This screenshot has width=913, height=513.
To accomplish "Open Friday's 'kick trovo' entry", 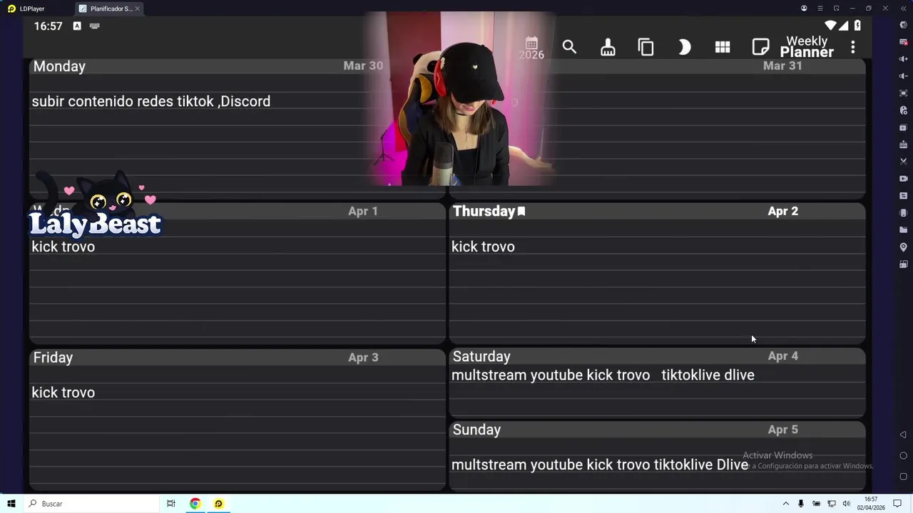I will (x=63, y=393).
